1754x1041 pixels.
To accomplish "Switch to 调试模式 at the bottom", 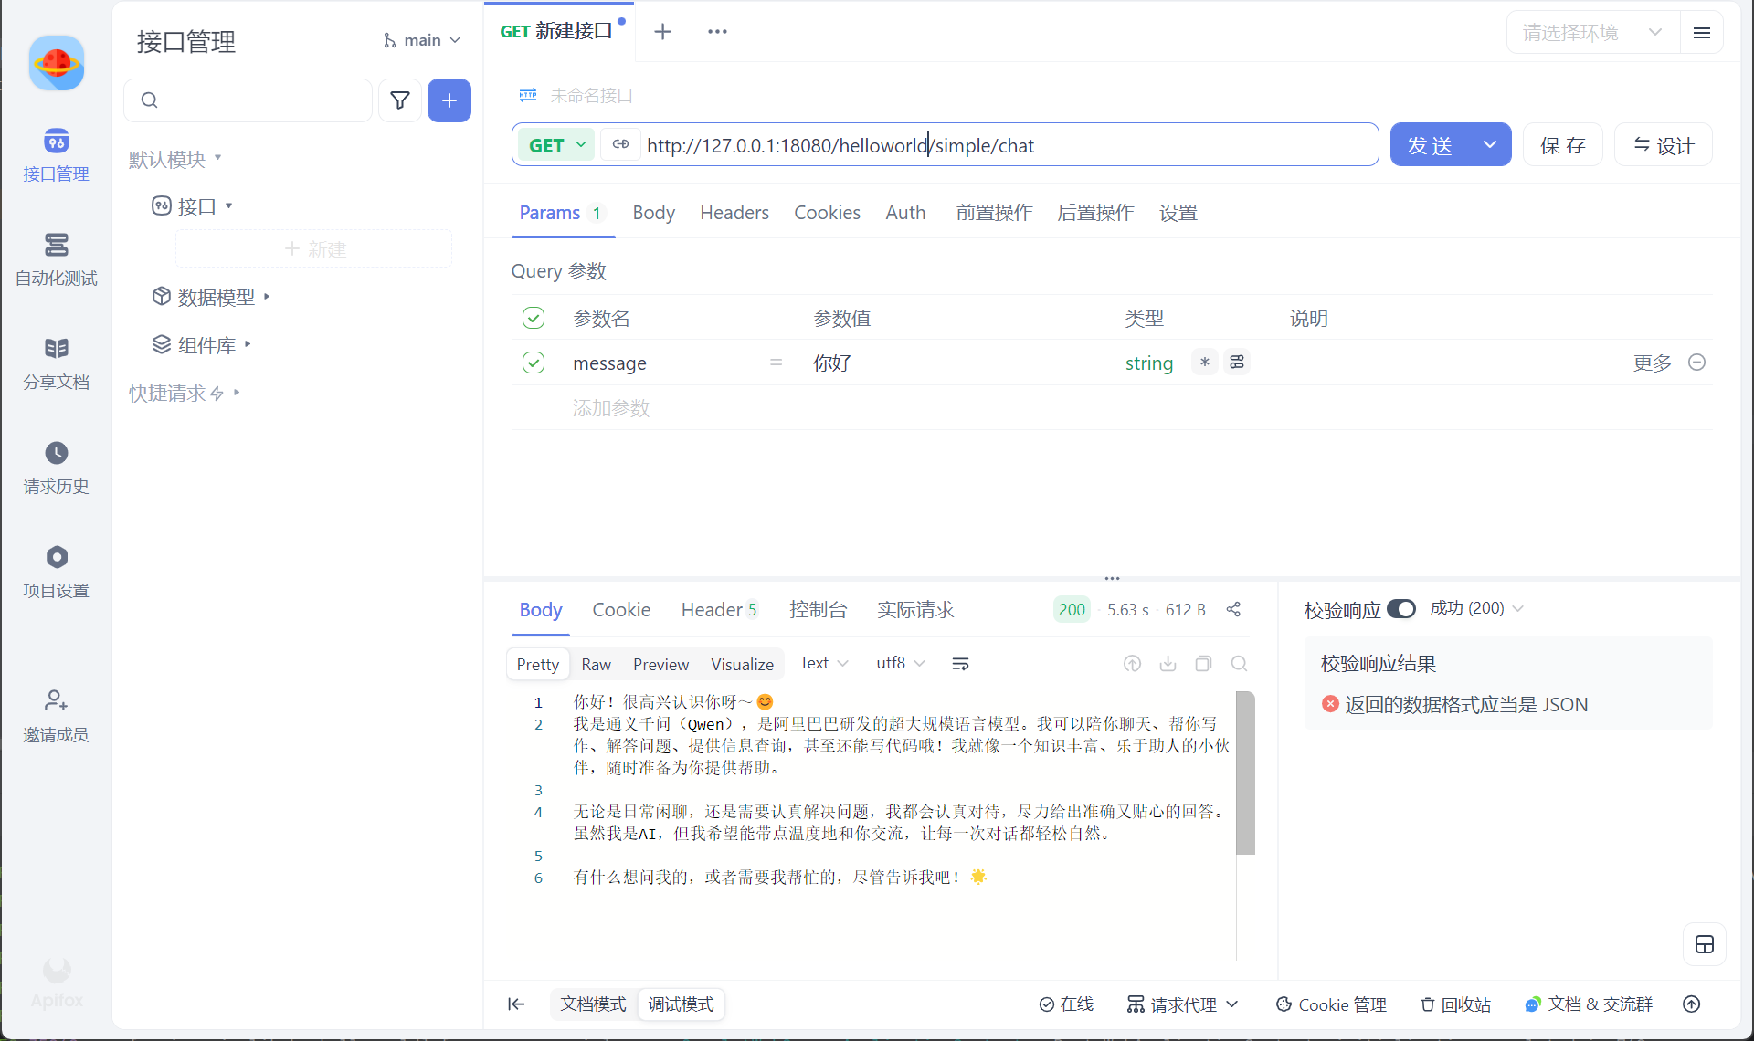I will [x=681, y=1004].
